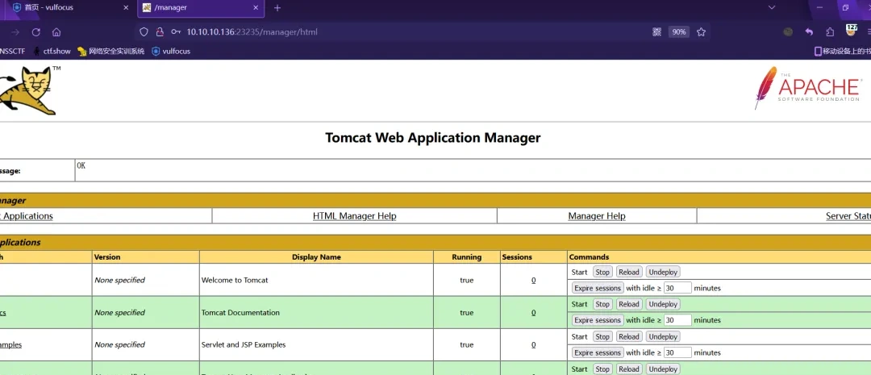
Task: Click the Apache Software Foundation logo
Action: pos(807,87)
